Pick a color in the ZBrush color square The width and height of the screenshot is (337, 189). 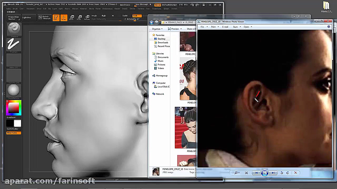click(14, 108)
